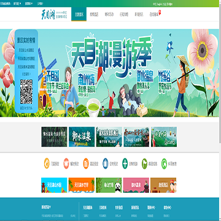
Task: Open the fourth main navigation tab
Action: (x=124, y=14)
